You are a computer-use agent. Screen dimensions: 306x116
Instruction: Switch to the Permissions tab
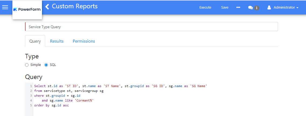(84, 41)
